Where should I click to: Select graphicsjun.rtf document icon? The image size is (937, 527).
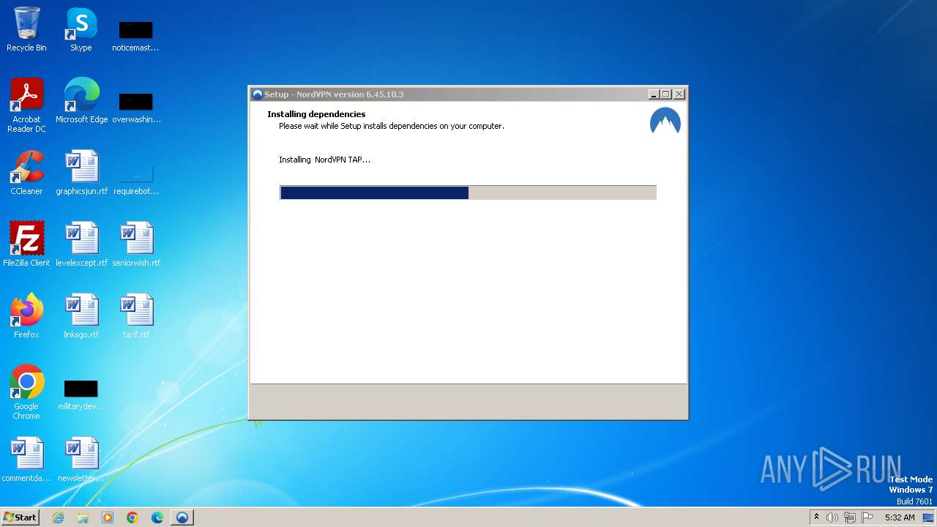click(81, 173)
